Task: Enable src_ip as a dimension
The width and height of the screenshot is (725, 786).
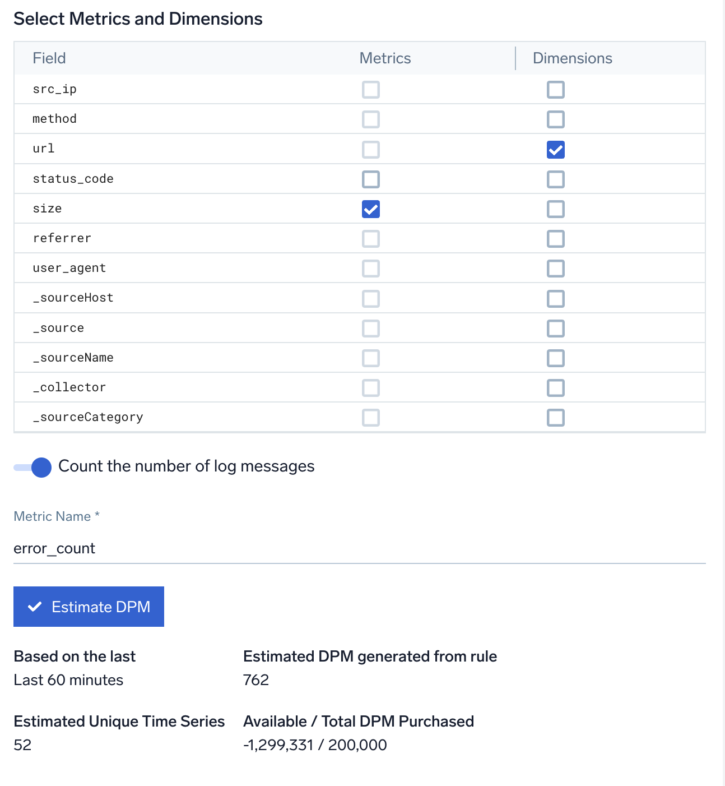Action: point(555,90)
